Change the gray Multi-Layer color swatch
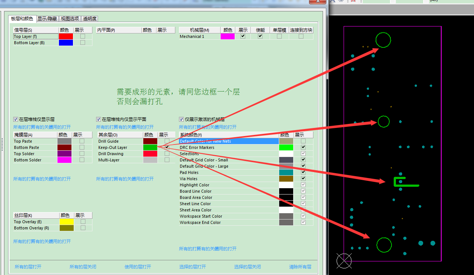The image size is (474, 275). pyautogui.click(x=150, y=160)
